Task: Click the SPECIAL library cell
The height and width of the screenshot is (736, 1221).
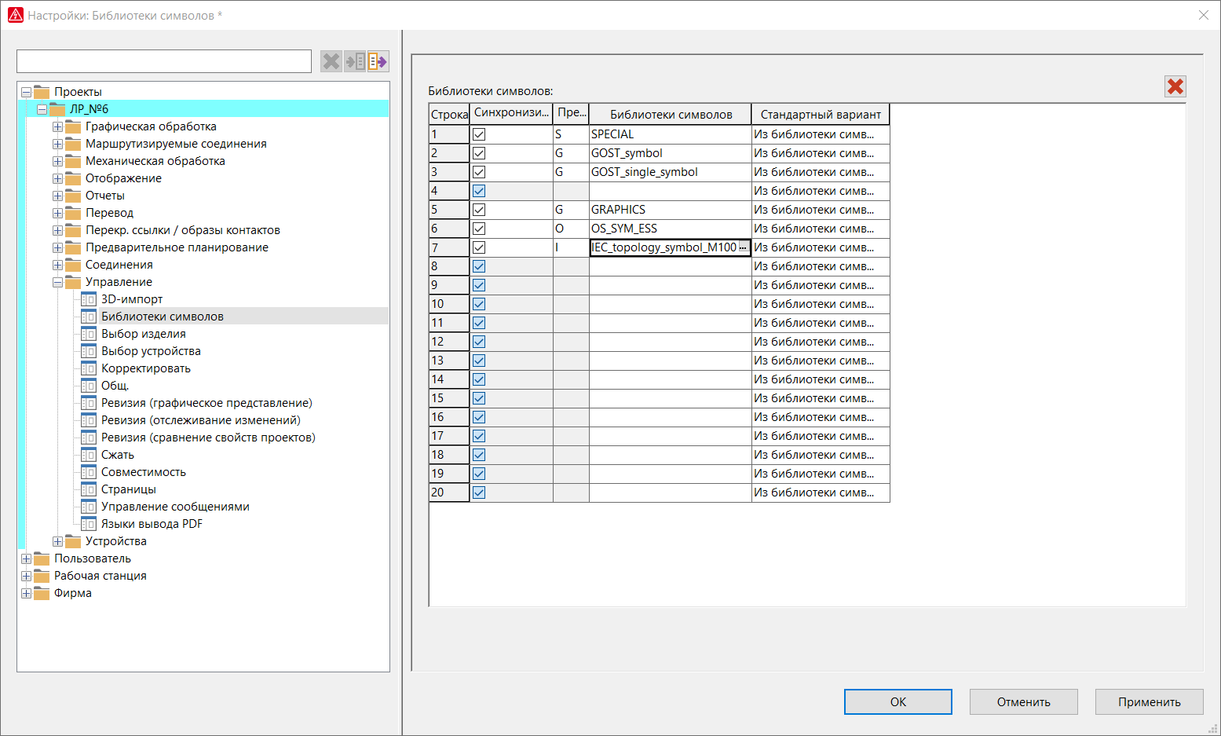Action: (x=671, y=134)
